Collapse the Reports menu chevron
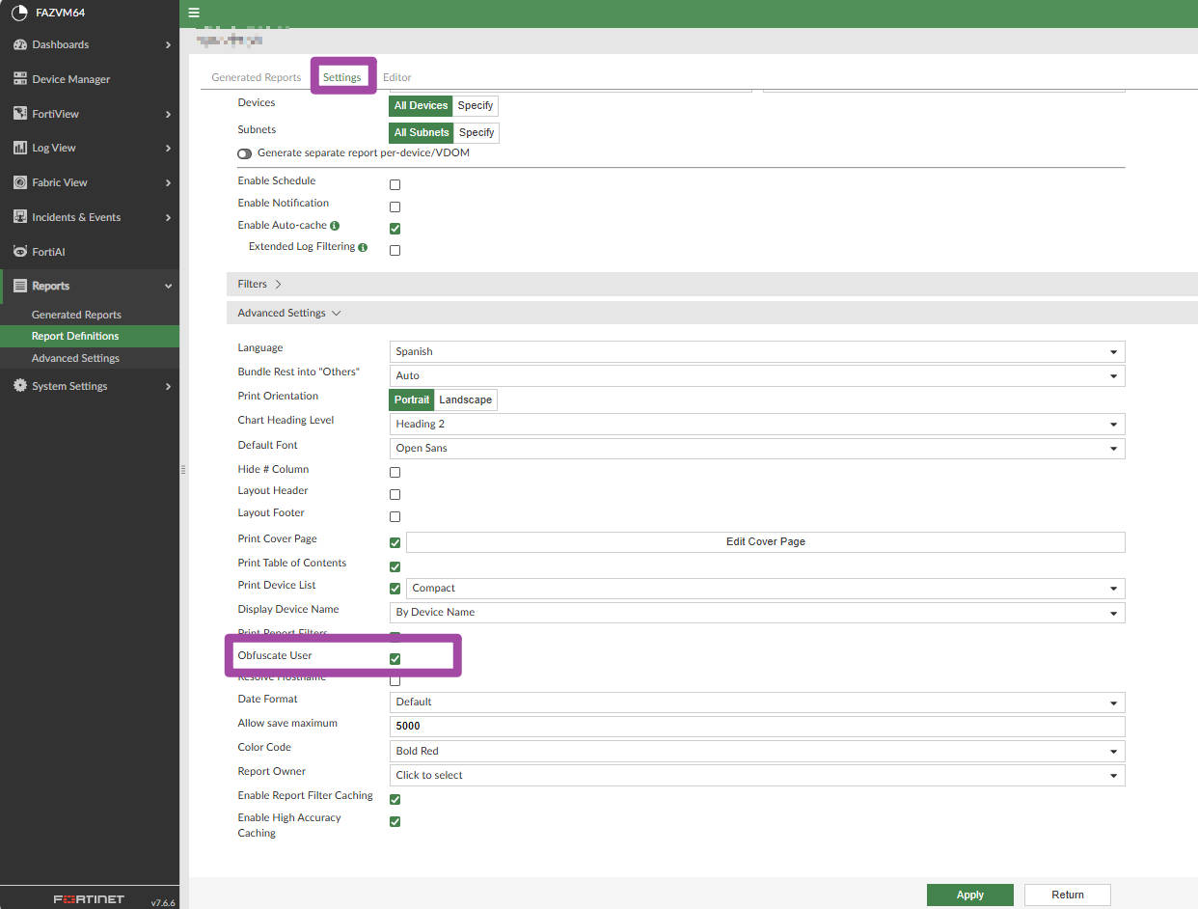This screenshot has height=909, width=1198. [x=168, y=287]
